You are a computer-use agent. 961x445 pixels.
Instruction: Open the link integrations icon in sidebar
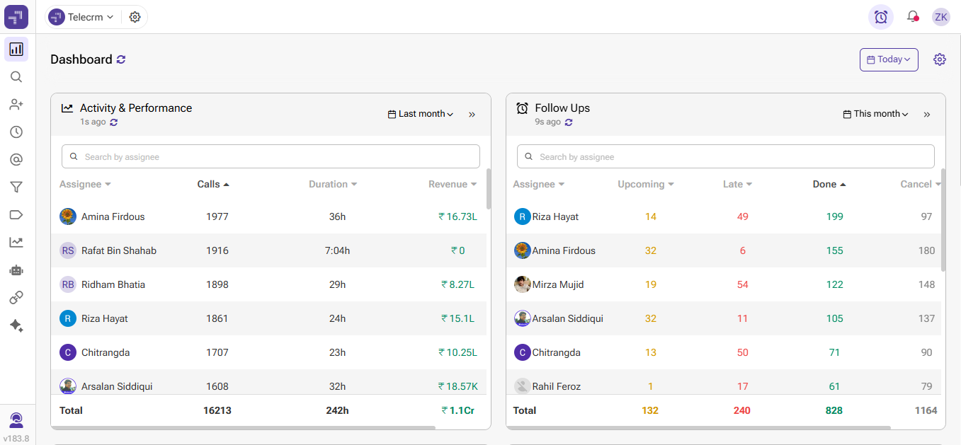[16, 298]
